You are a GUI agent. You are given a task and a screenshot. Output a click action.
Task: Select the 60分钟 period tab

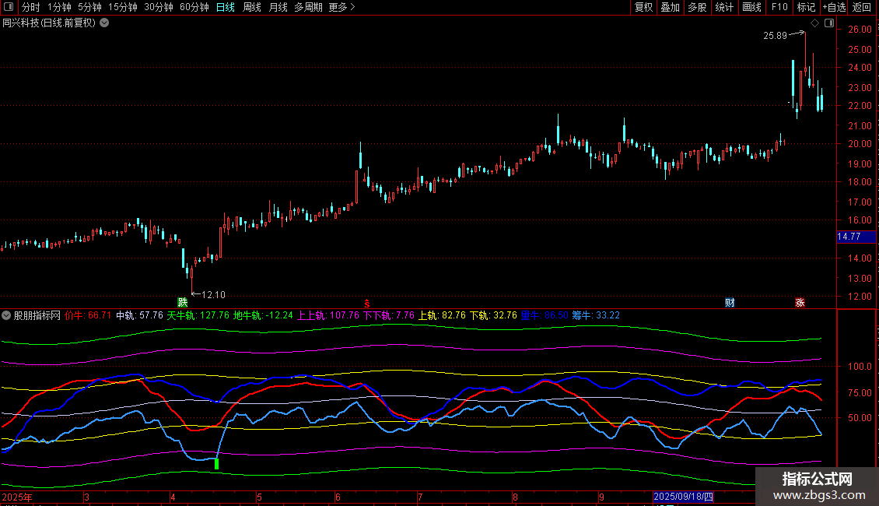pos(194,7)
